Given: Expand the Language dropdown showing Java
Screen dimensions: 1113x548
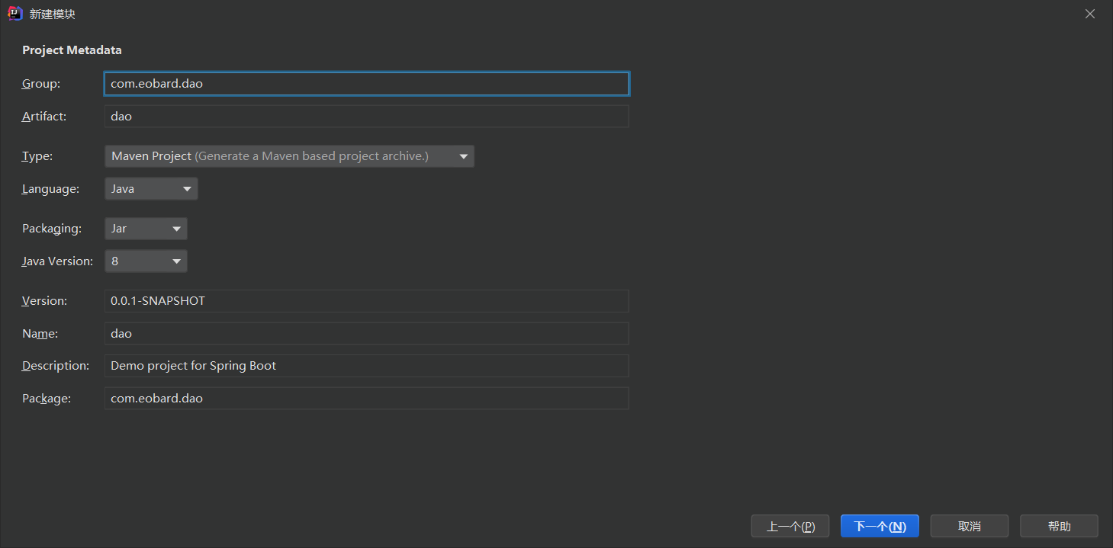Looking at the screenshot, I should pos(151,189).
